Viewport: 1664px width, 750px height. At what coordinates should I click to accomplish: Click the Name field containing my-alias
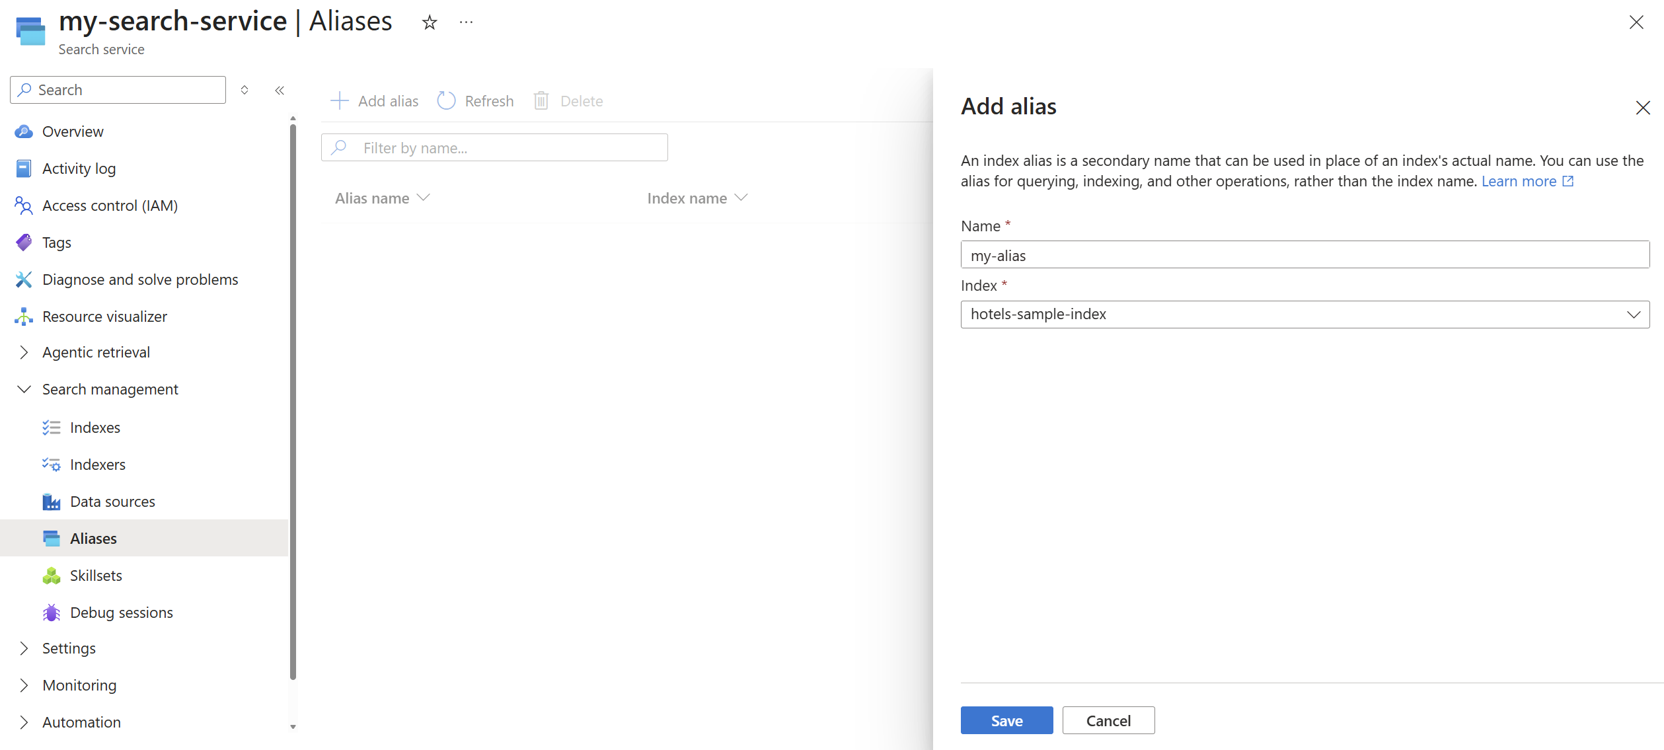point(1305,254)
